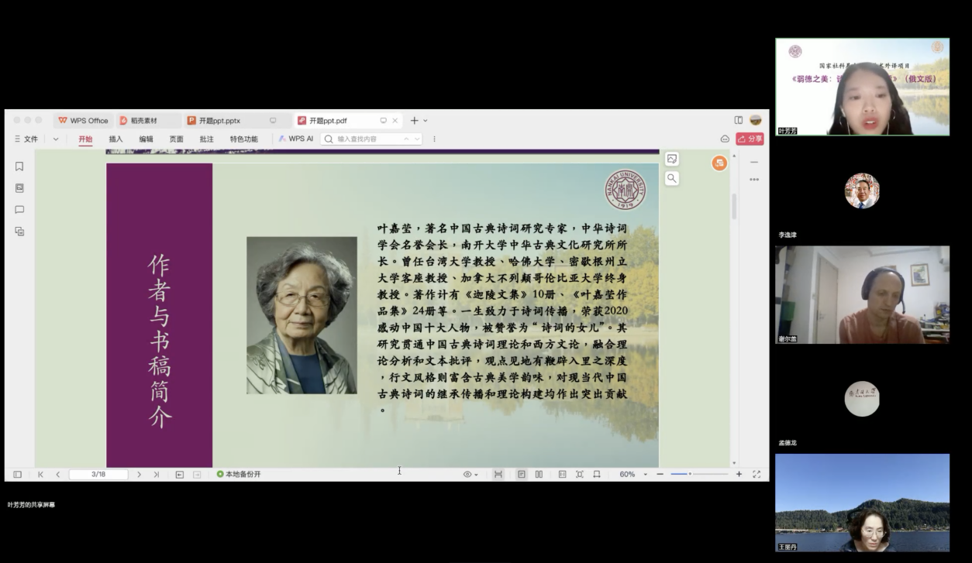Open the thumbnail panel in left sidebar
The image size is (972, 563).
coord(19,188)
